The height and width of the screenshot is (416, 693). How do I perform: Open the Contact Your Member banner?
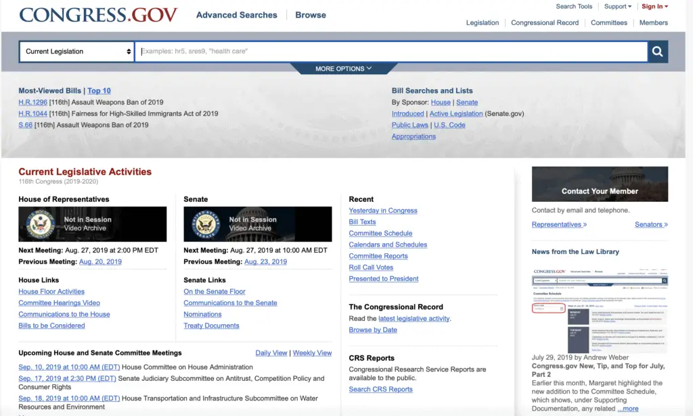coord(600,184)
